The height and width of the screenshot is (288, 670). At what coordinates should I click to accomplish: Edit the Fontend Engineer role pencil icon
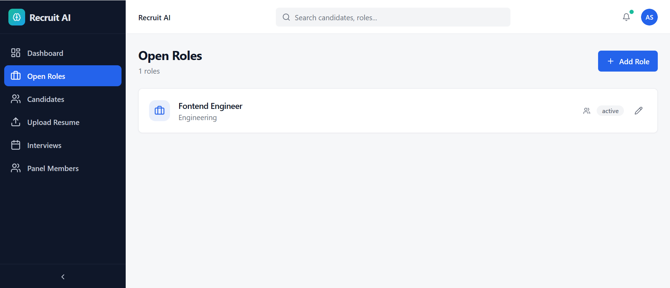(x=638, y=111)
